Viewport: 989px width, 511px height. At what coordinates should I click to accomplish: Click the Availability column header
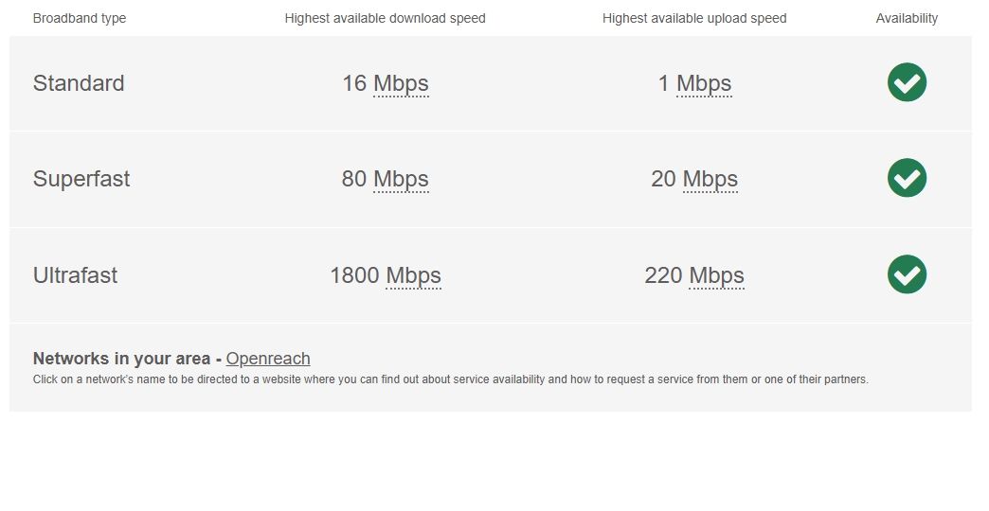(x=907, y=18)
